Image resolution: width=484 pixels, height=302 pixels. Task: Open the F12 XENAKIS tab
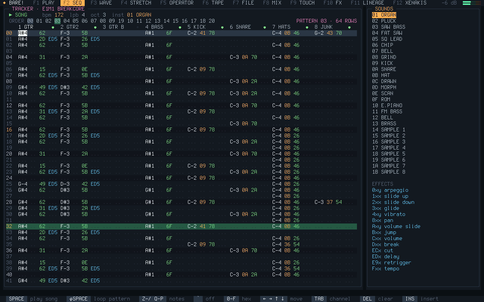pos(410,3)
